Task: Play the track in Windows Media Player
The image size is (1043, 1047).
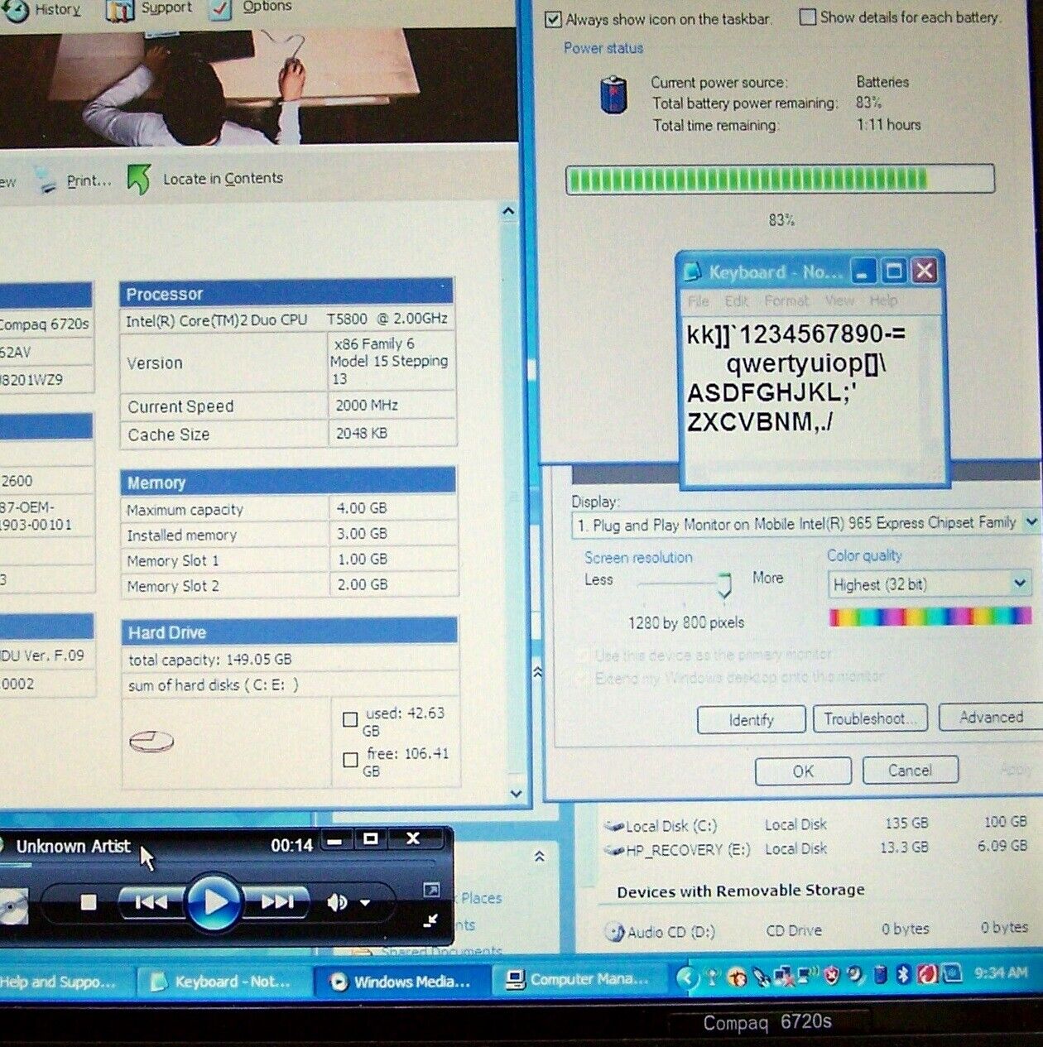Action: [214, 901]
